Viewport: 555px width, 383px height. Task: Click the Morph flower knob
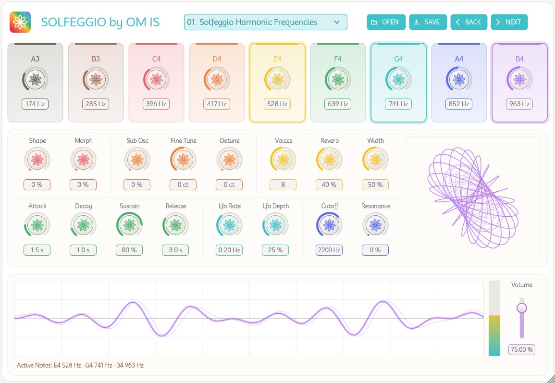tap(83, 160)
